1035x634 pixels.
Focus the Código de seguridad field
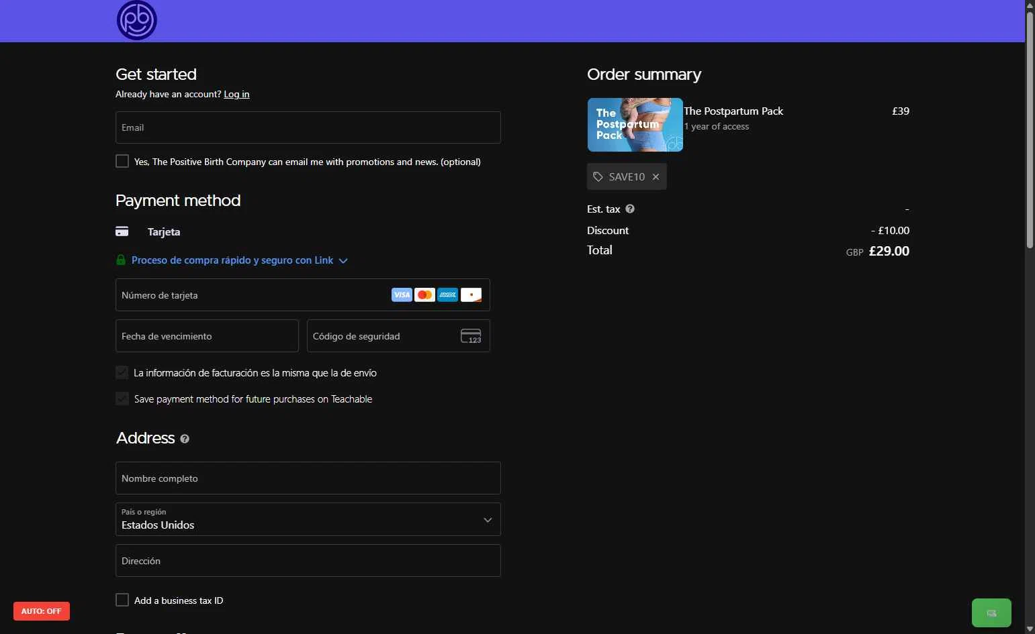(x=398, y=336)
